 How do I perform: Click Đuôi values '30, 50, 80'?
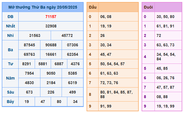pos(165,17)
